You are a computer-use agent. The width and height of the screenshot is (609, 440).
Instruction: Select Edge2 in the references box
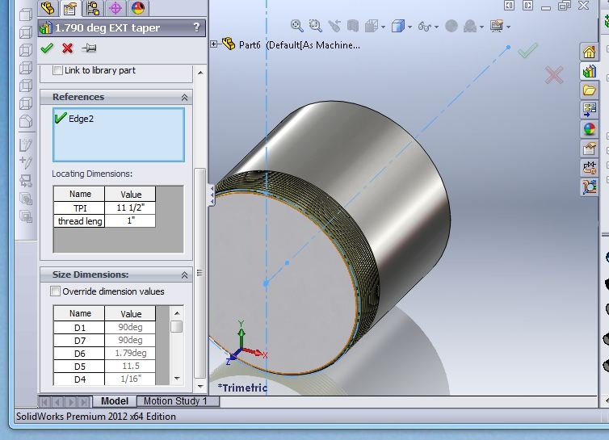[x=82, y=119]
